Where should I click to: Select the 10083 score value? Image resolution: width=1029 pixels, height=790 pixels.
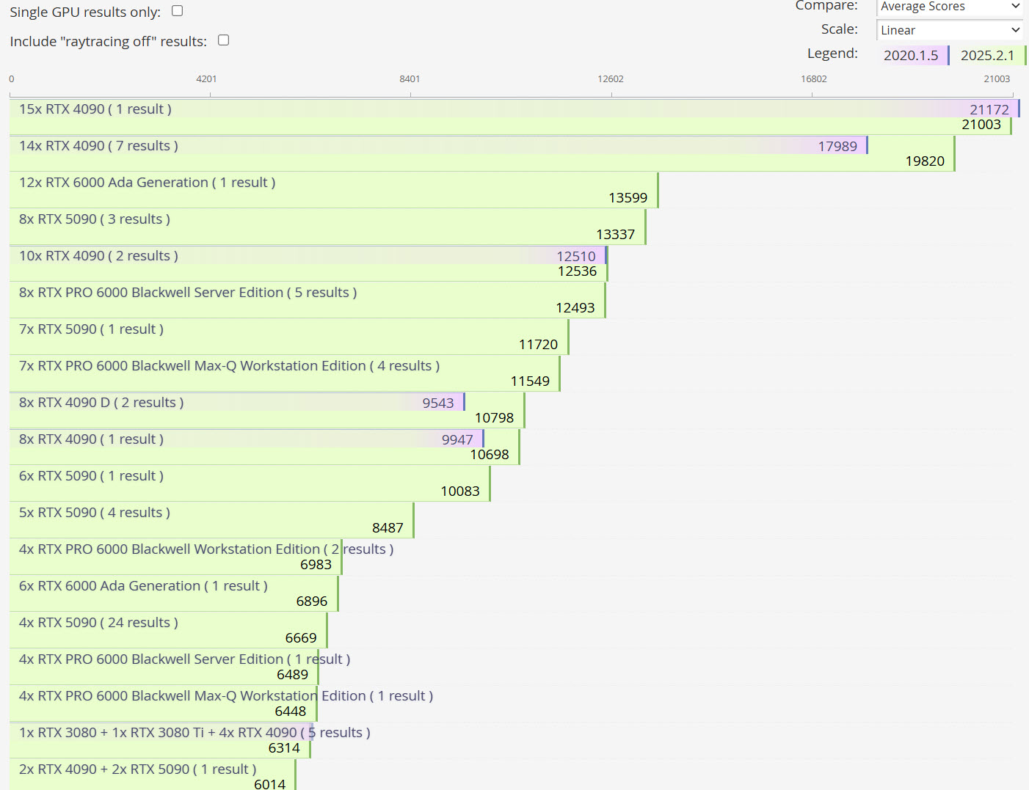point(460,491)
